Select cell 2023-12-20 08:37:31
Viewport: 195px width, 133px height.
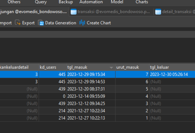click(91, 89)
